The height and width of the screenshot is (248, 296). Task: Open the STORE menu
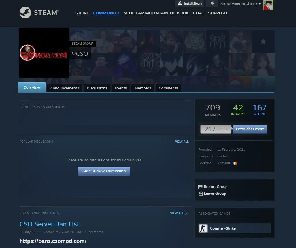tap(82, 13)
